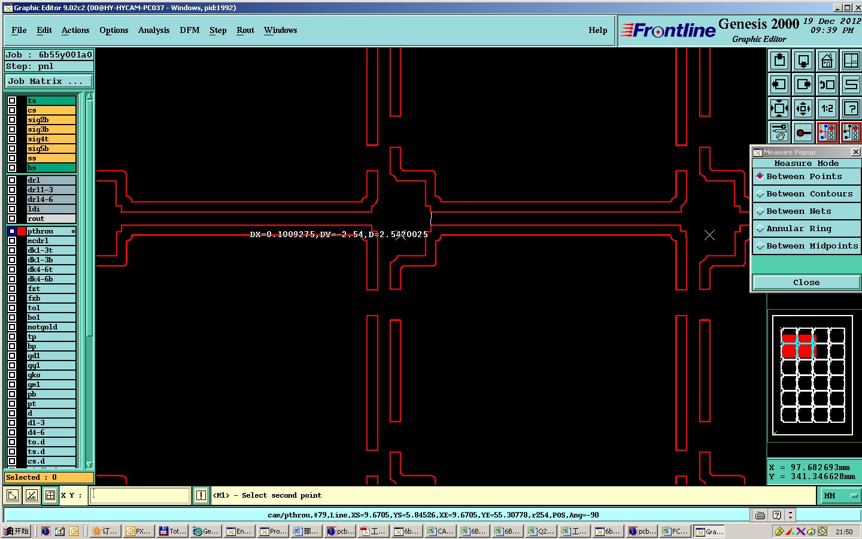Viewport: 862px width, 539px height.
Task: Open the Help menu
Action: coord(598,31)
